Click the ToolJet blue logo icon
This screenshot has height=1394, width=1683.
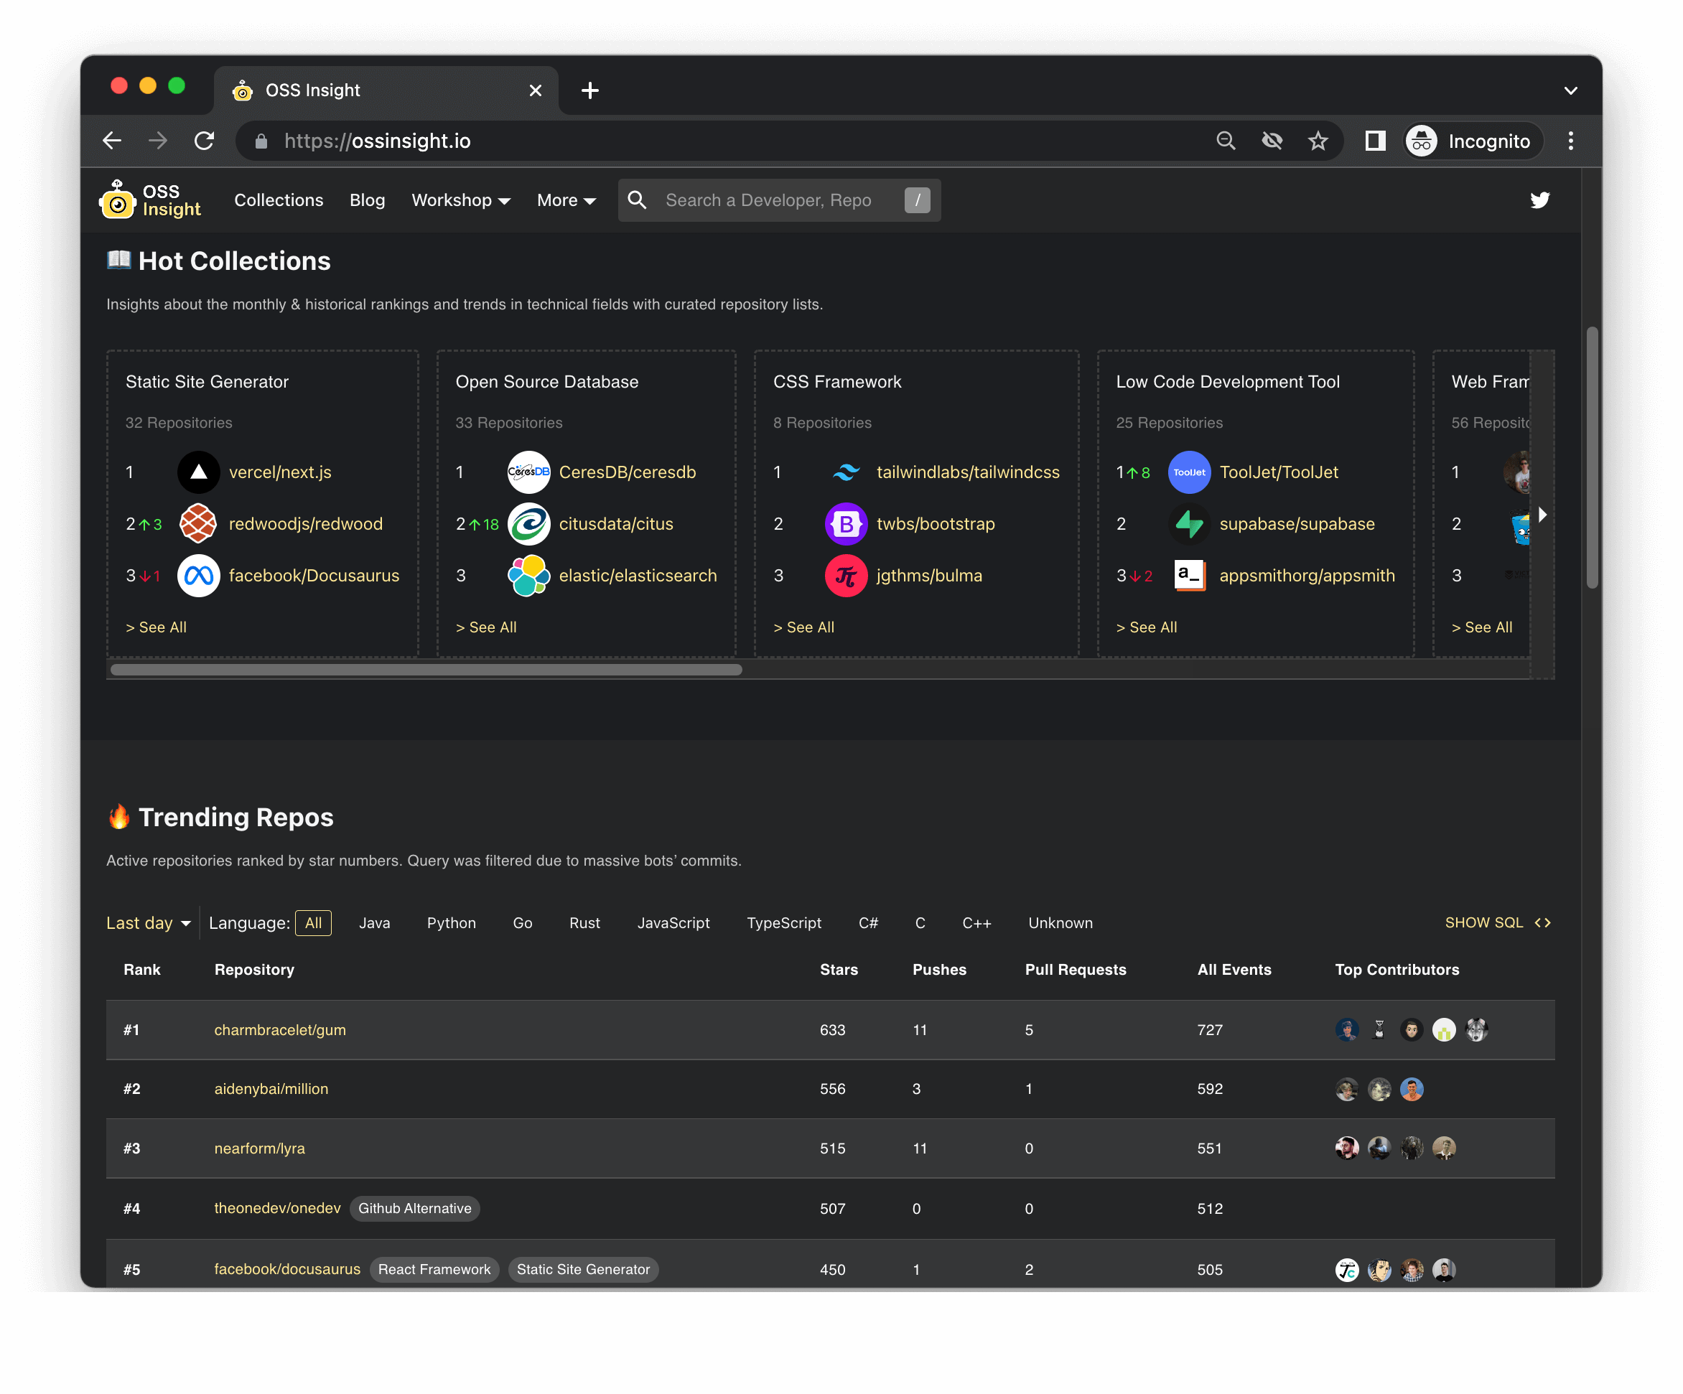coord(1189,472)
